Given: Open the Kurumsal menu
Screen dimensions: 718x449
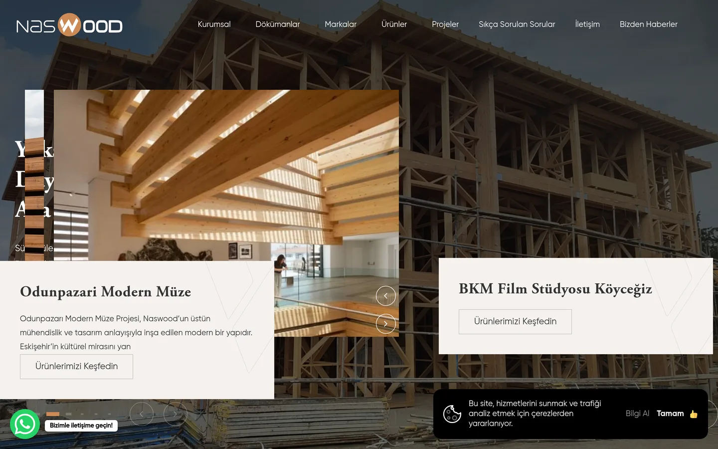Looking at the screenshot, I should pyautogui.click(x=214, y=24).
